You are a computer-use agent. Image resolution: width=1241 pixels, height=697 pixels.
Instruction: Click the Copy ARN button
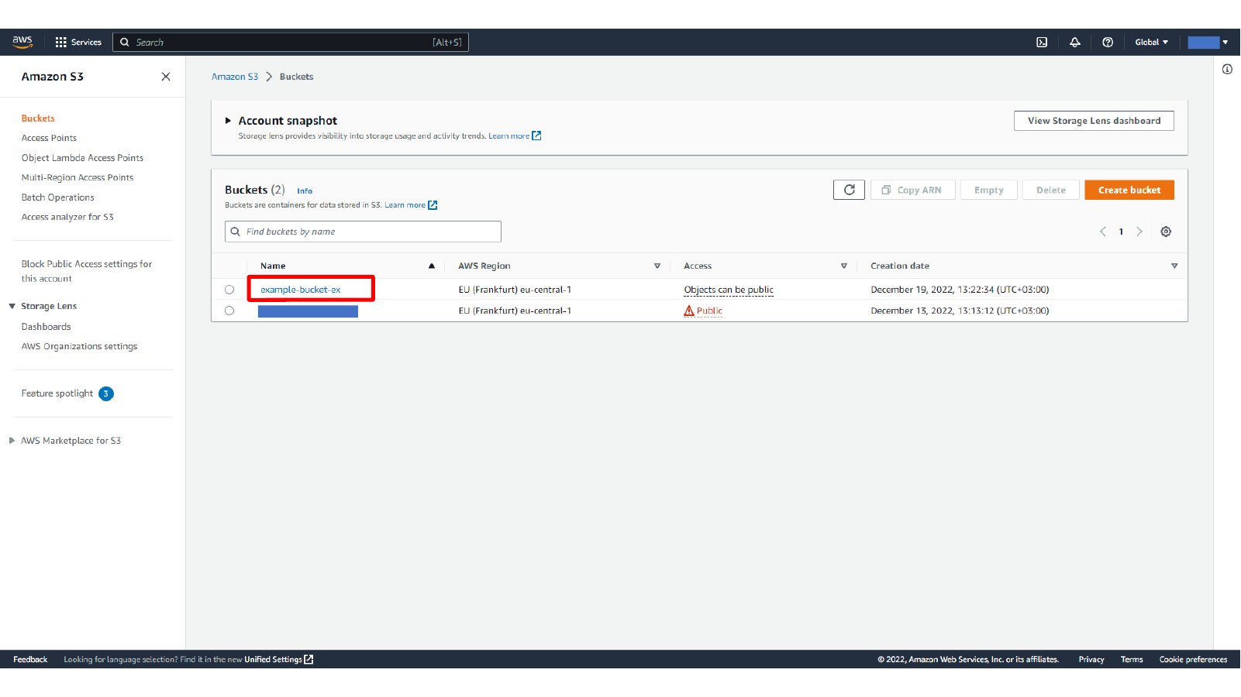point(913,190)
